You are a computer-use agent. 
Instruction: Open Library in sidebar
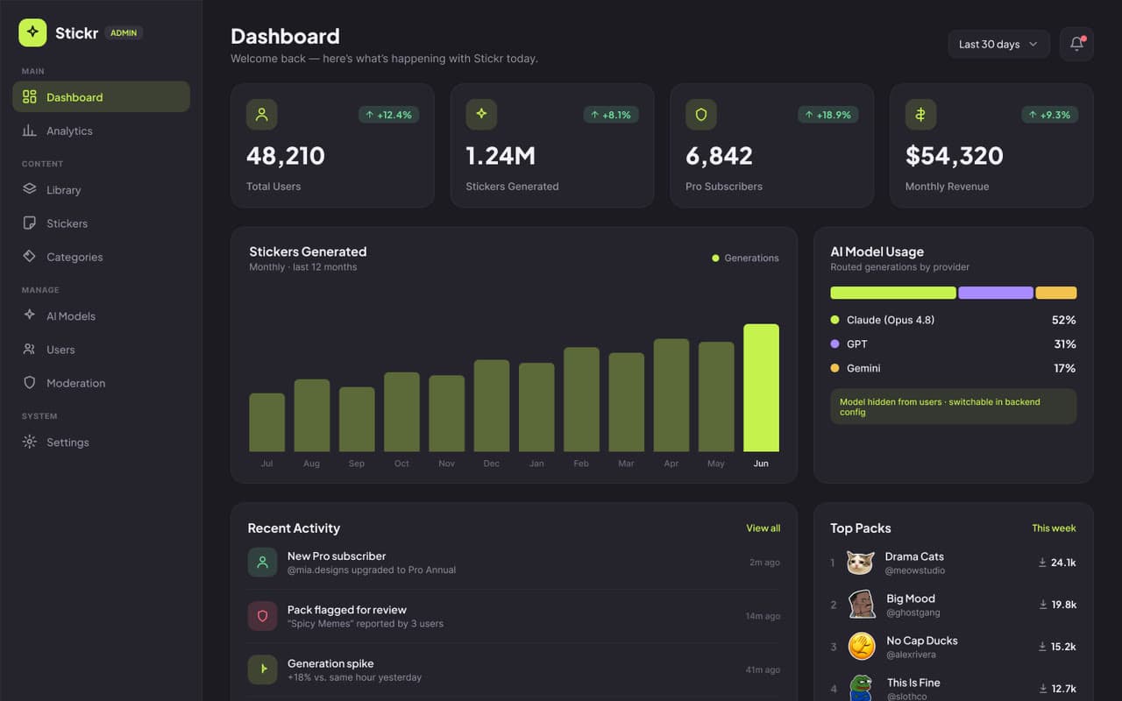(x=101, y=189)
